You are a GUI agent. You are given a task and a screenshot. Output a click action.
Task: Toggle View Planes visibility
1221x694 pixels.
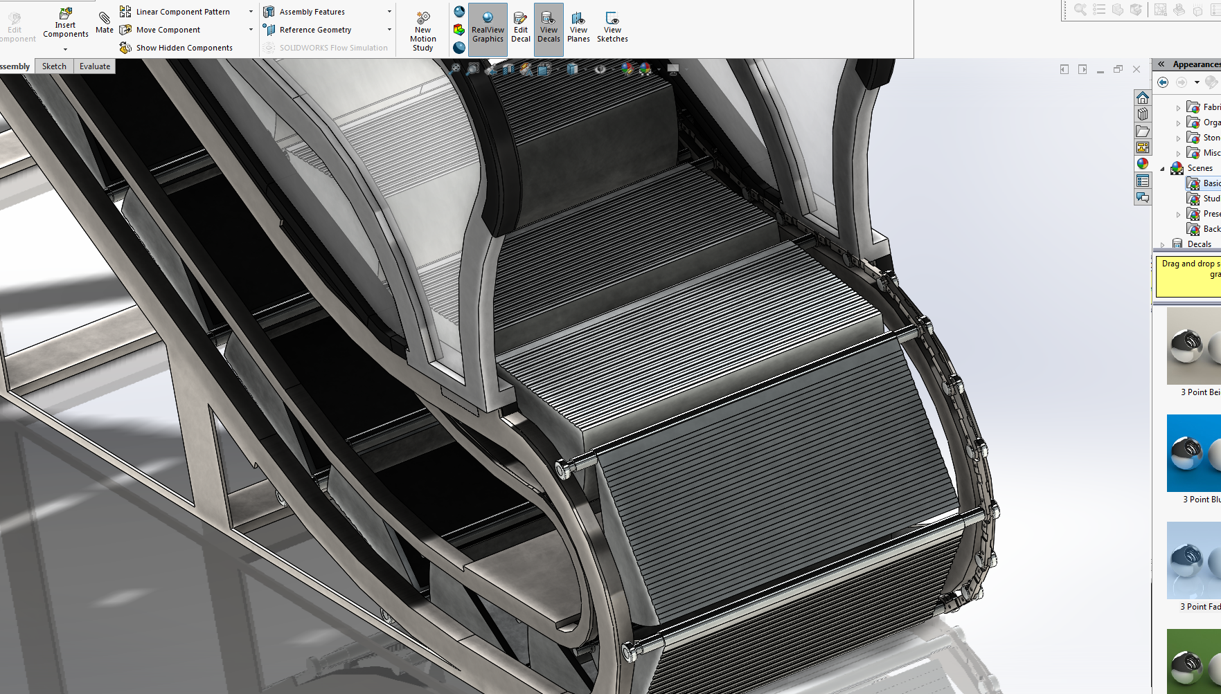(578, 27)
